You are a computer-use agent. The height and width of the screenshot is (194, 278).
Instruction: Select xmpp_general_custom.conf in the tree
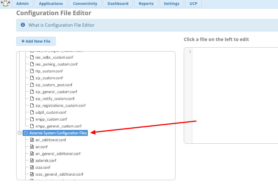(x=58, y=126)
